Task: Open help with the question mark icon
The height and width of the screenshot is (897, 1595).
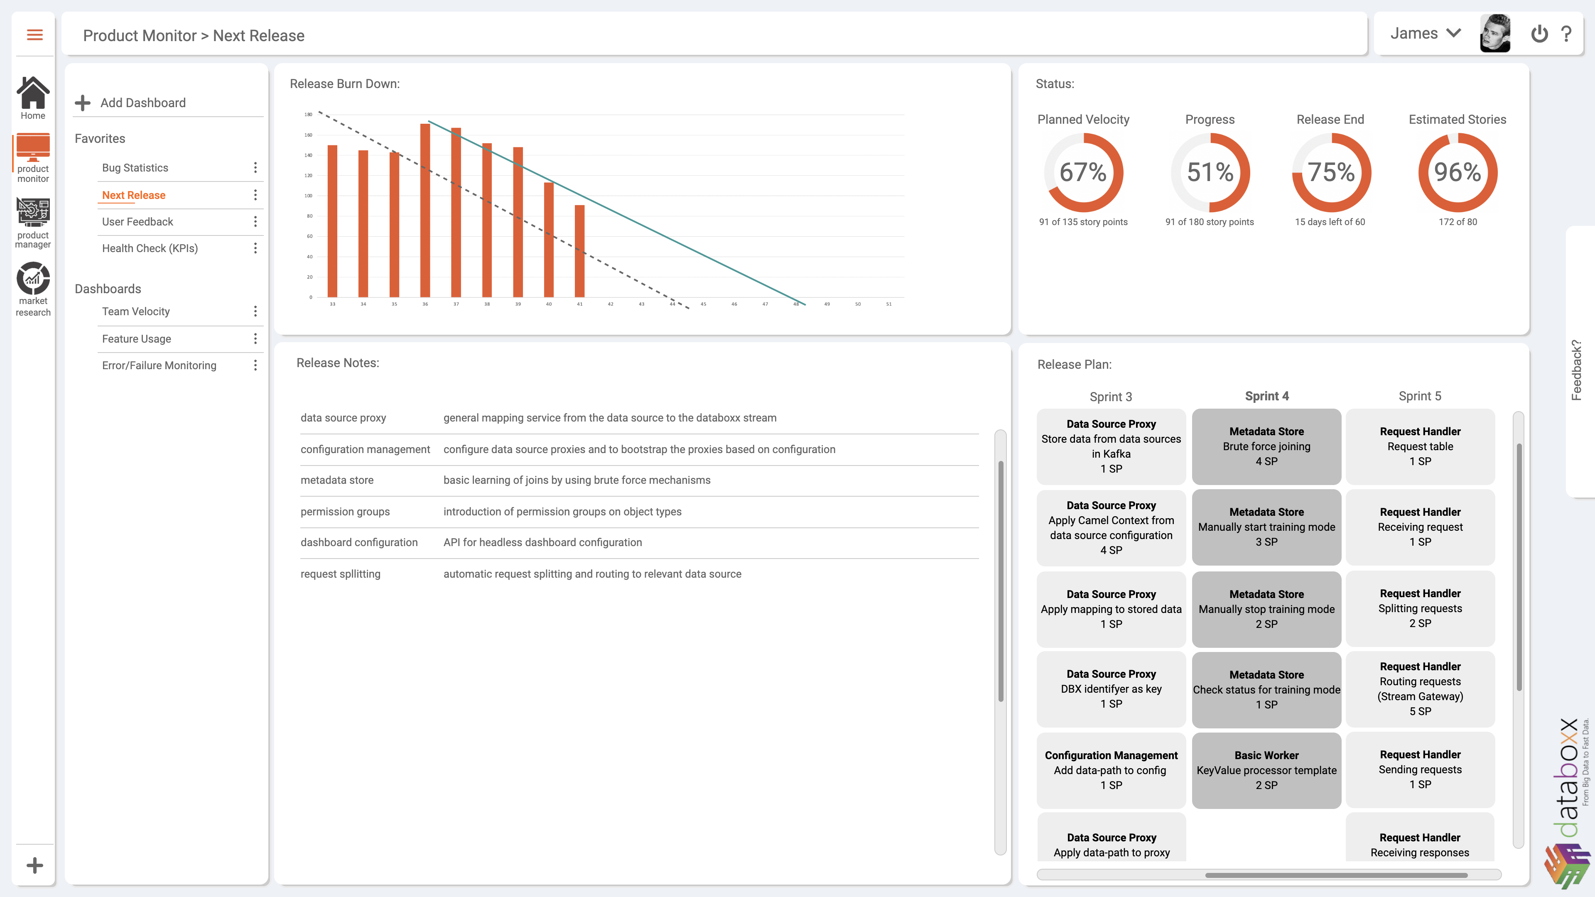Action: pyautogui.click(x=1567, y=34)
